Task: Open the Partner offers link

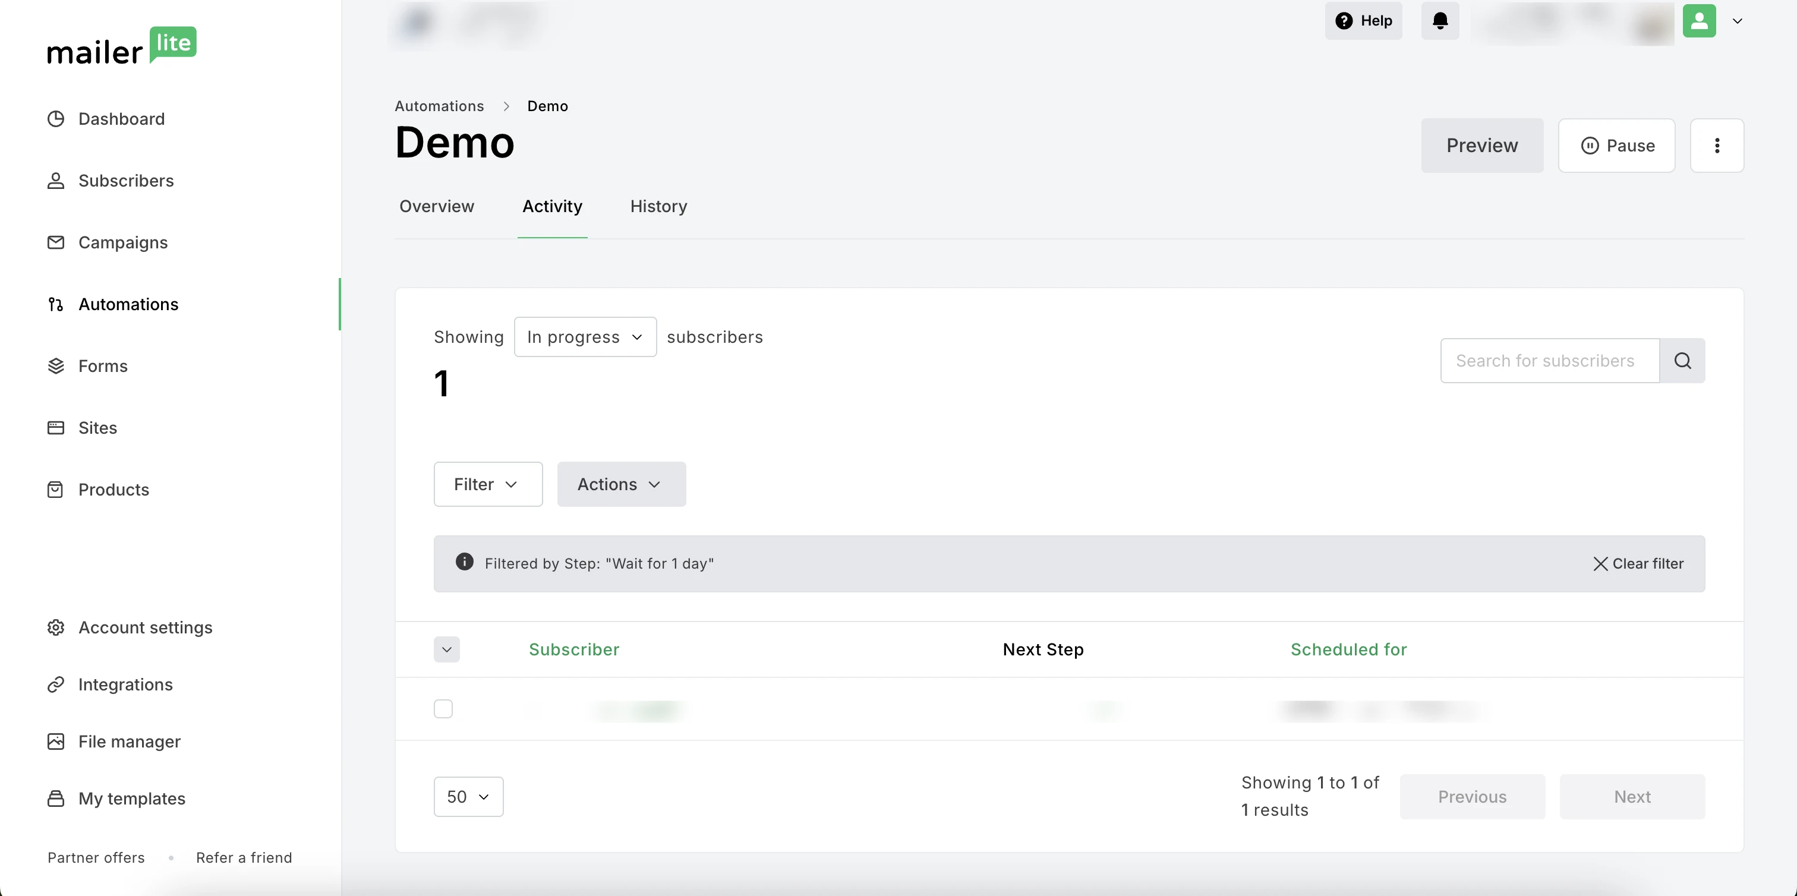Action: click(96, 859)
